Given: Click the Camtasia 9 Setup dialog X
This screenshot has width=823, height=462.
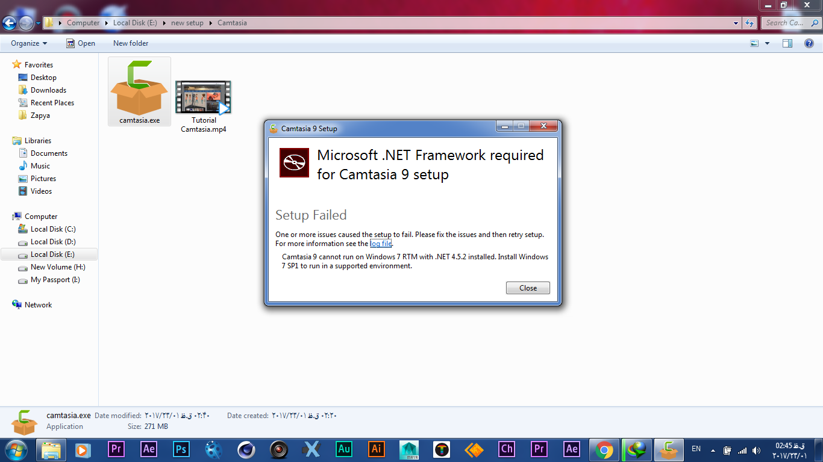Looking at the screenshot, I should point(545,126).
